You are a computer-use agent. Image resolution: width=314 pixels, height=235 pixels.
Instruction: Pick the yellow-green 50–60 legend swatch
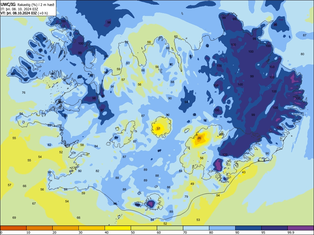[x=144, y=228]
